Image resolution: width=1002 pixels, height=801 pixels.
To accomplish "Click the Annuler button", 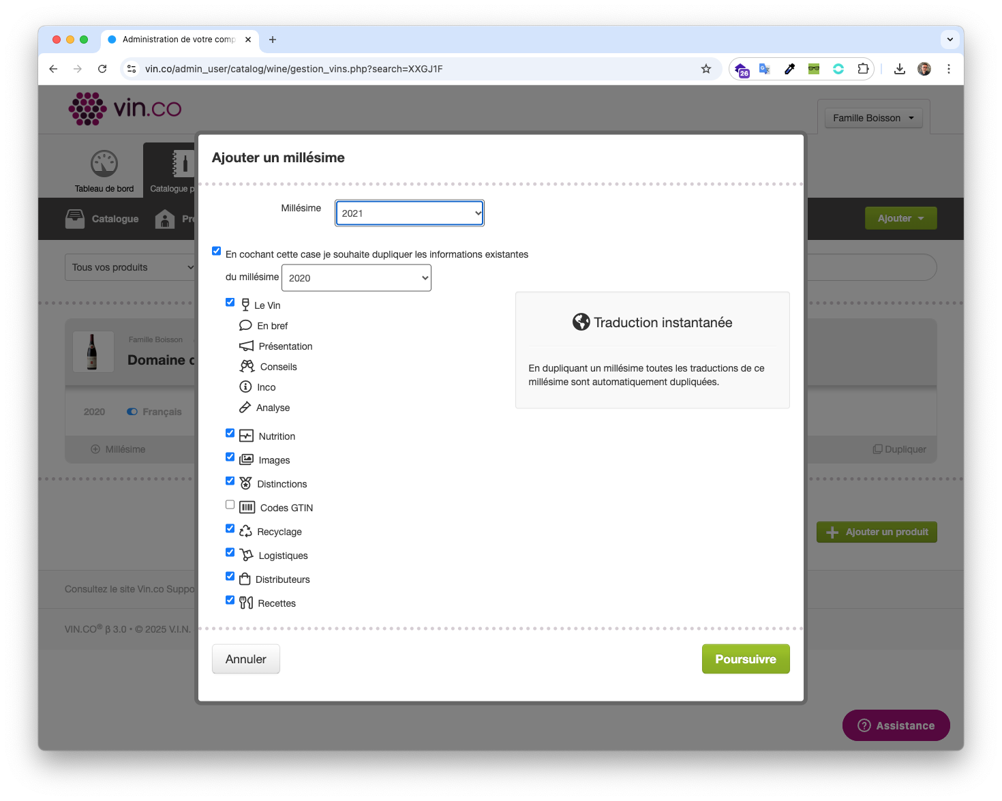I will click(246, 659).
